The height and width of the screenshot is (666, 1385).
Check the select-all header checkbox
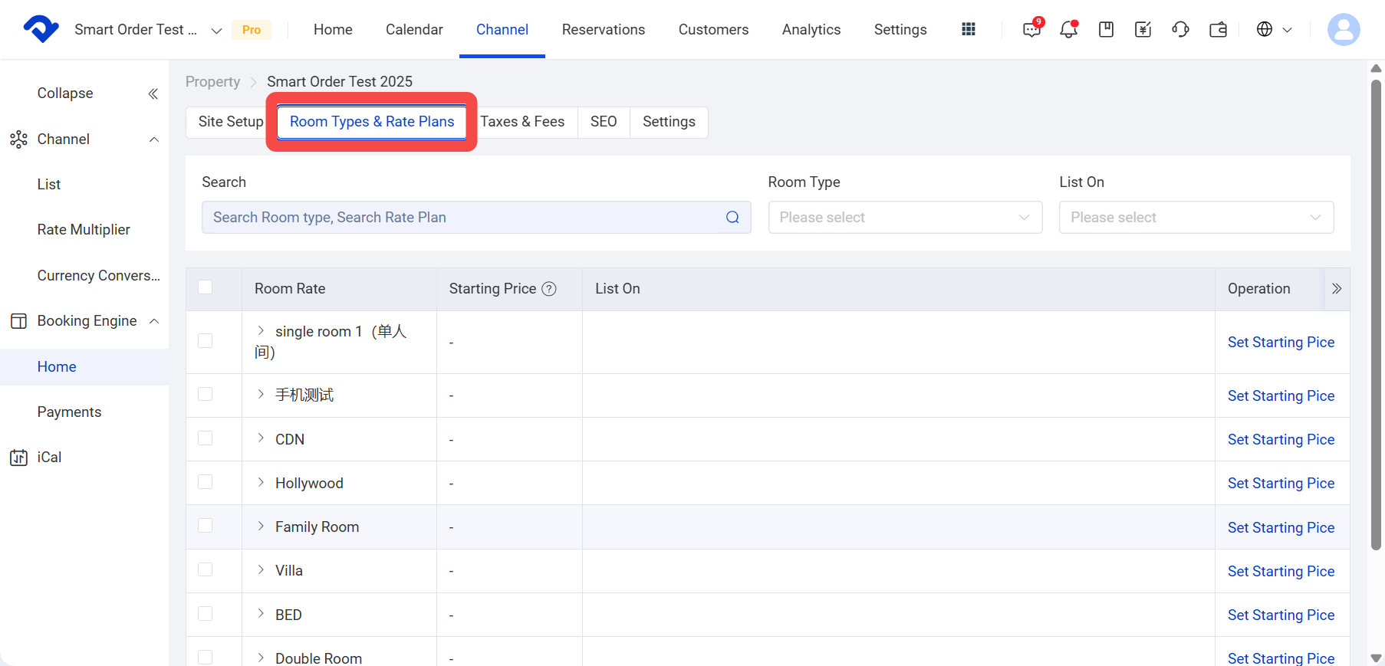[205, 287]
